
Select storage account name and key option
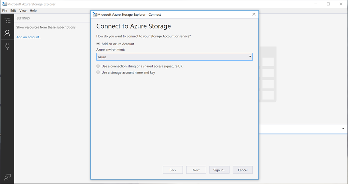point(98,72)
